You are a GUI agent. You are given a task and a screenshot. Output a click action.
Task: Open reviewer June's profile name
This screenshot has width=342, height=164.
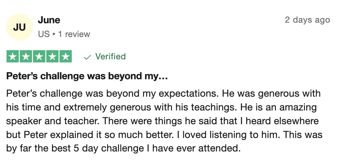pyautogui.click(x=49, y=20)
